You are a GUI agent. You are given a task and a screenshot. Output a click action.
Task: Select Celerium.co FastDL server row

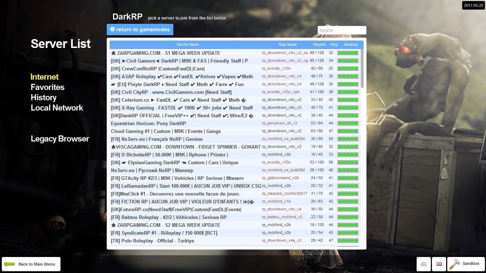(235, 100)
